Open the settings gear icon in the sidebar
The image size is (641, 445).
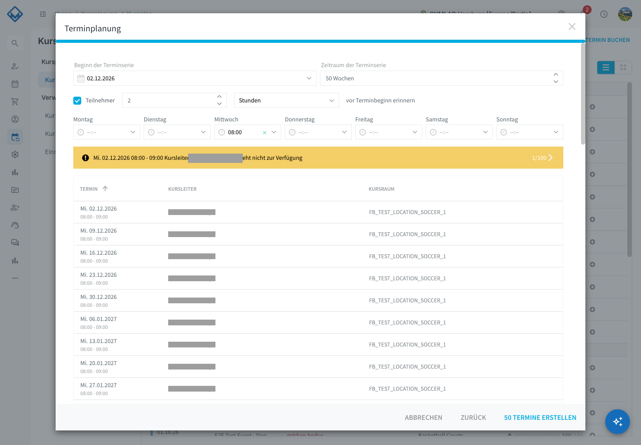15,155
